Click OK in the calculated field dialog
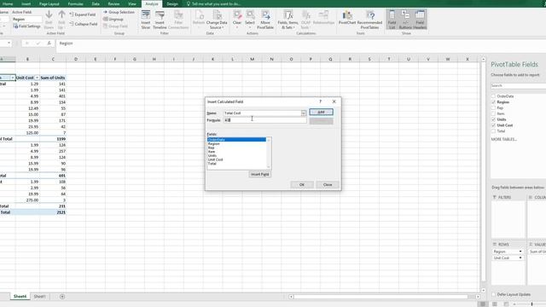Screen dimensions: 546x307 click(302, 185)
